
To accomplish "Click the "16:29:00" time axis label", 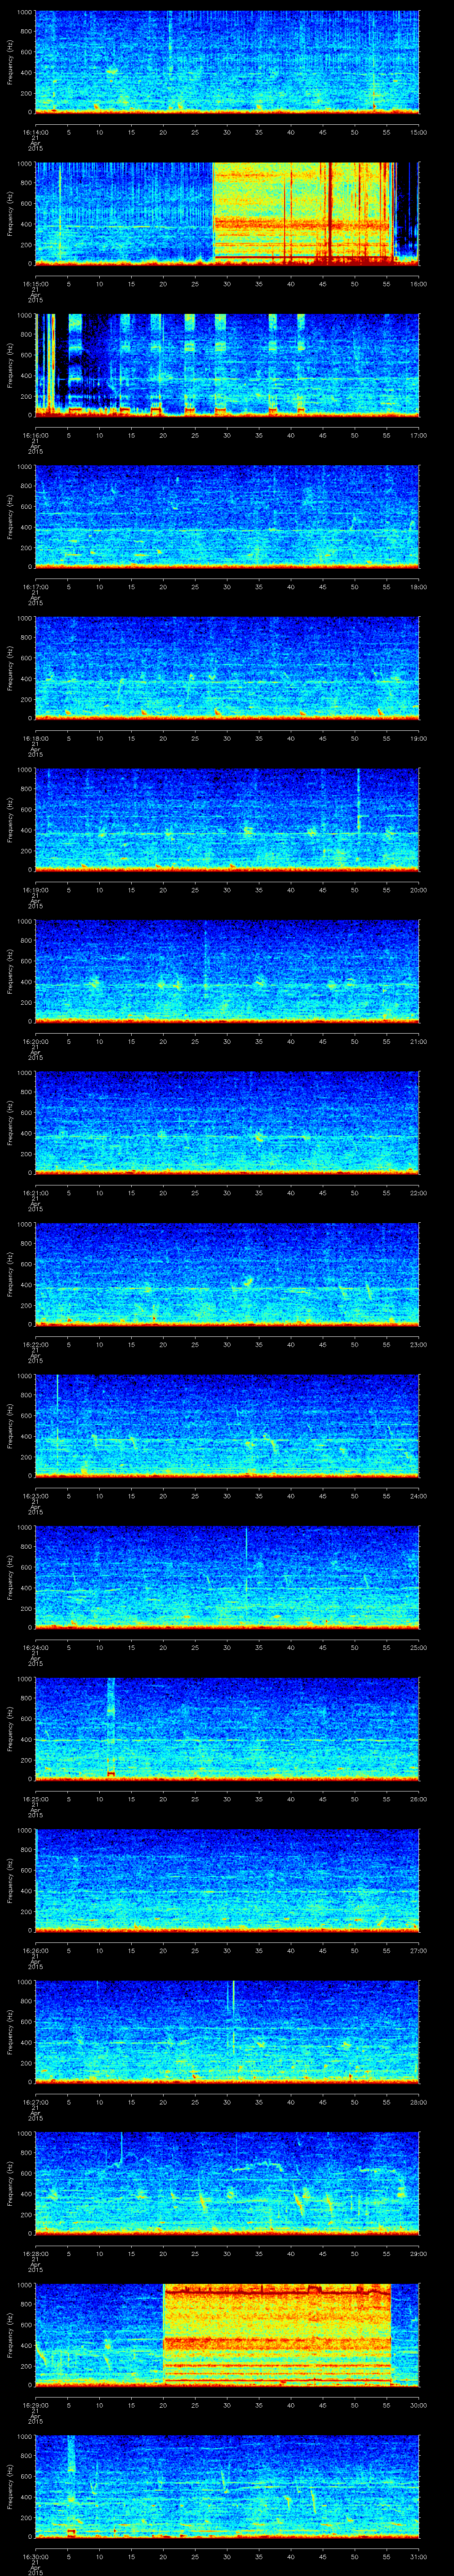I will (x=36, y=2405).
